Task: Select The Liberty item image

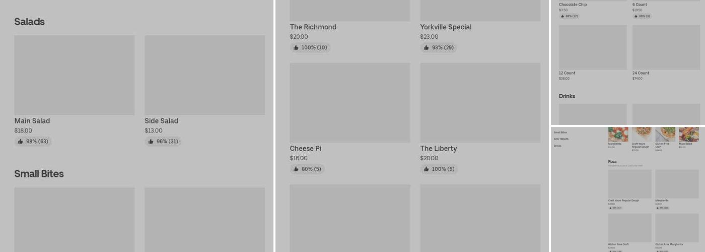Action: pos(480,103)
